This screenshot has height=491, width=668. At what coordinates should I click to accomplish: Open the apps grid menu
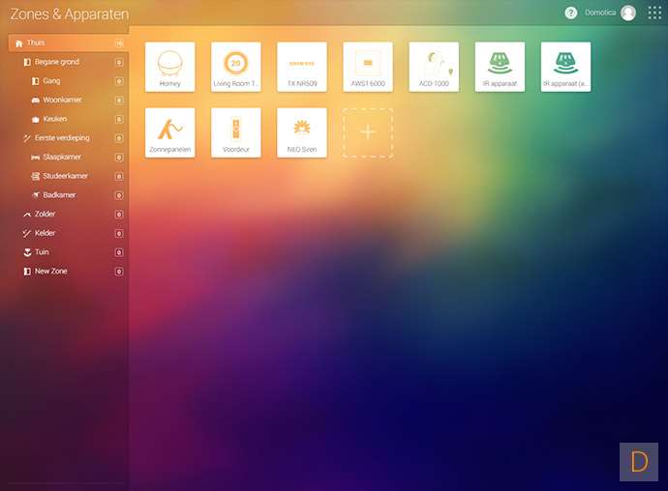tap(654, 13)
